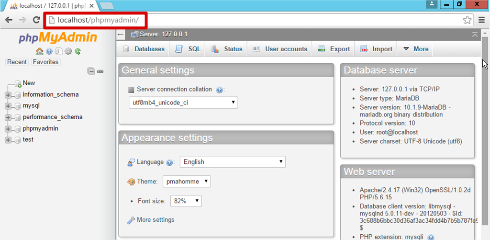This screenshot has width=490, height=240.
Task: Click the help icon beside Language
Action: click(x=169, y=162)
